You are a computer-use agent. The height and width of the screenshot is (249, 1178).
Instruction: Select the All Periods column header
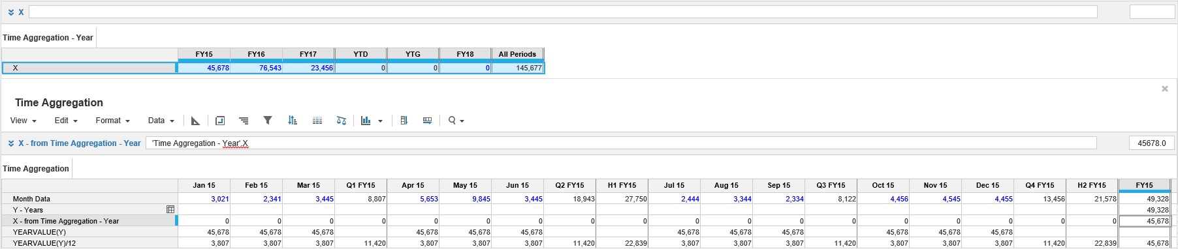coord(517,54)
